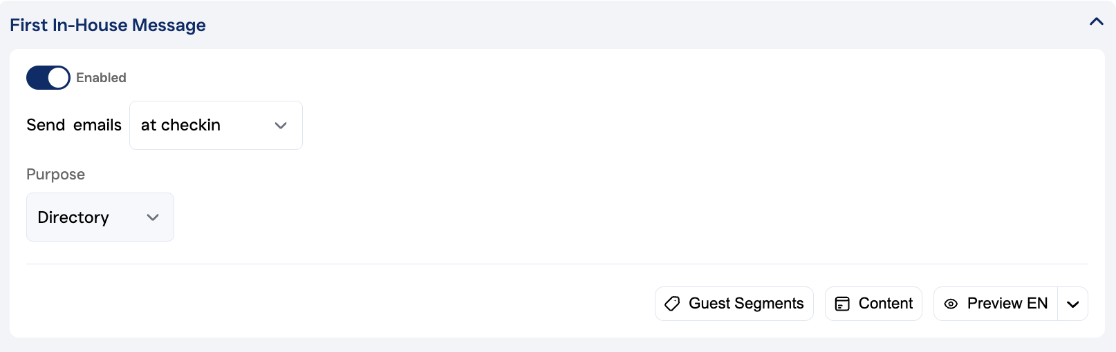Click the "Enabled" label text
Image resolution: width=1116 pixels, height=352 pixels.
pyautogui.click(x=101, y=78)
